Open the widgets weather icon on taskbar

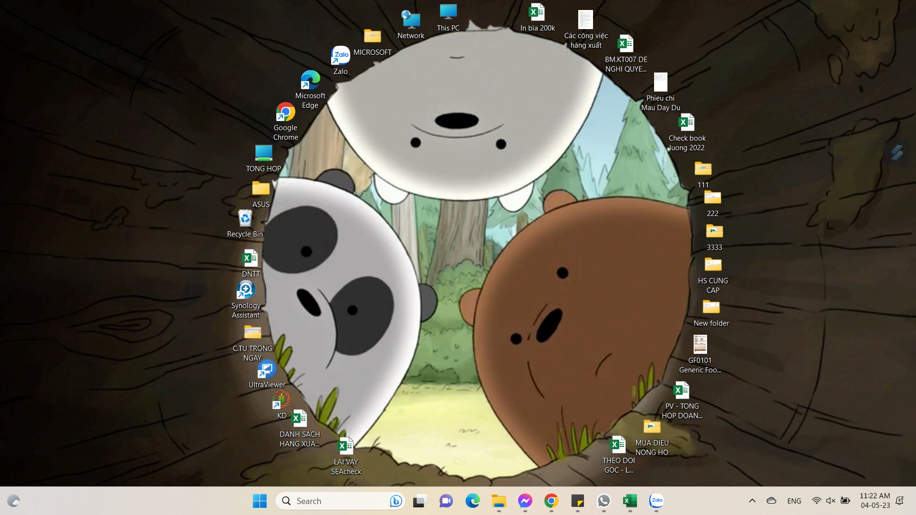[13, 501]
